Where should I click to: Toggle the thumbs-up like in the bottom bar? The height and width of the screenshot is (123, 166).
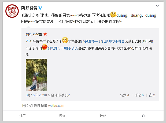(x=143, y=116)
